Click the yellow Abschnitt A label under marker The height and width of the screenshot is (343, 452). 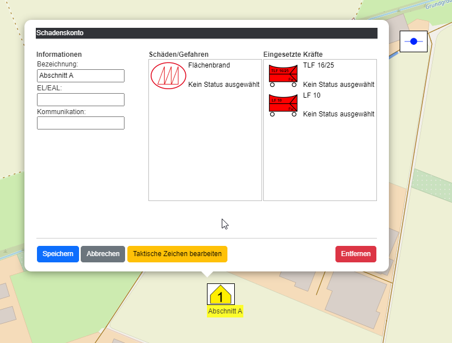coord(225,311)
